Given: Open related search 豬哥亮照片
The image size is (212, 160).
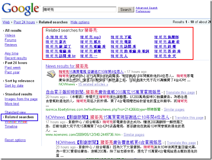Looking at the screenshot, I should (91, 42).
